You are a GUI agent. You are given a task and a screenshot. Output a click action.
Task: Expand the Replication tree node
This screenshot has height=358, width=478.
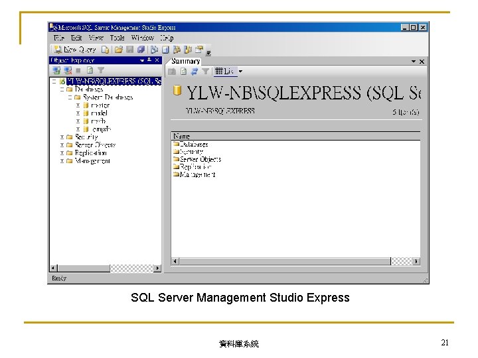pyautogui.click(x=62, y=153)
